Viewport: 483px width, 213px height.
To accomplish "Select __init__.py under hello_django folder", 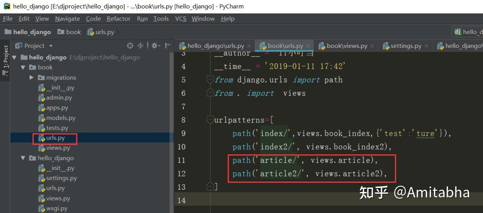I will tap(60, 168).
